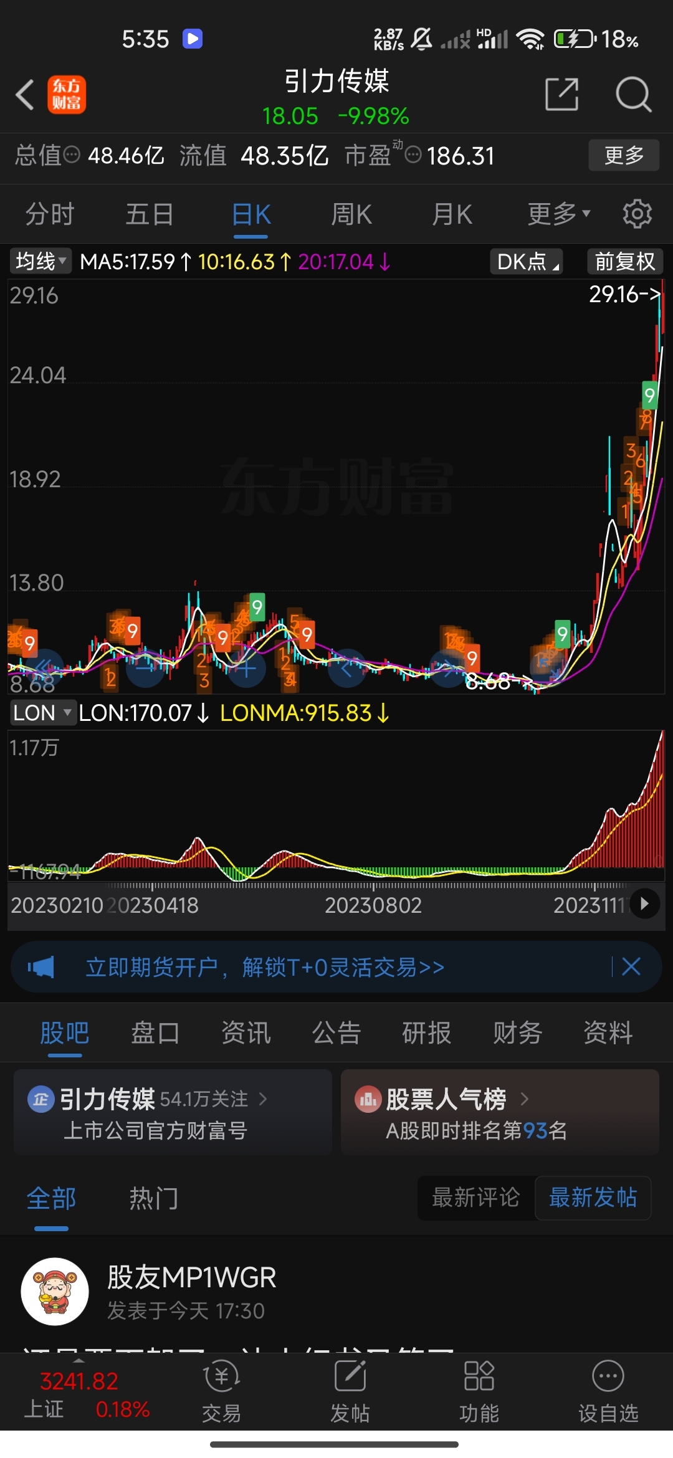Image resolution: width=673 pixels, height=1458 pixels.
Task: Switch to 五日 chart tab
Action: [150, 214]
